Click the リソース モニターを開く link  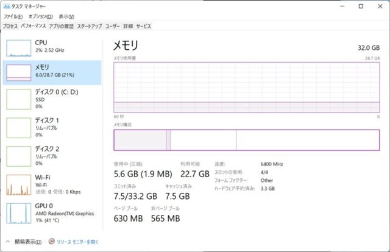pyautogui.click(x=77, y=242)
